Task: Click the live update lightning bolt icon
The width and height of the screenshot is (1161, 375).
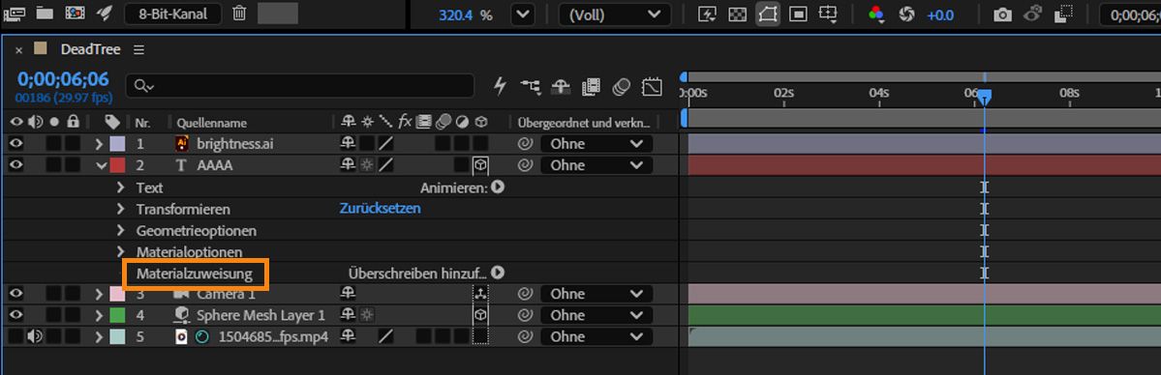Action: [x=501, y=87]
